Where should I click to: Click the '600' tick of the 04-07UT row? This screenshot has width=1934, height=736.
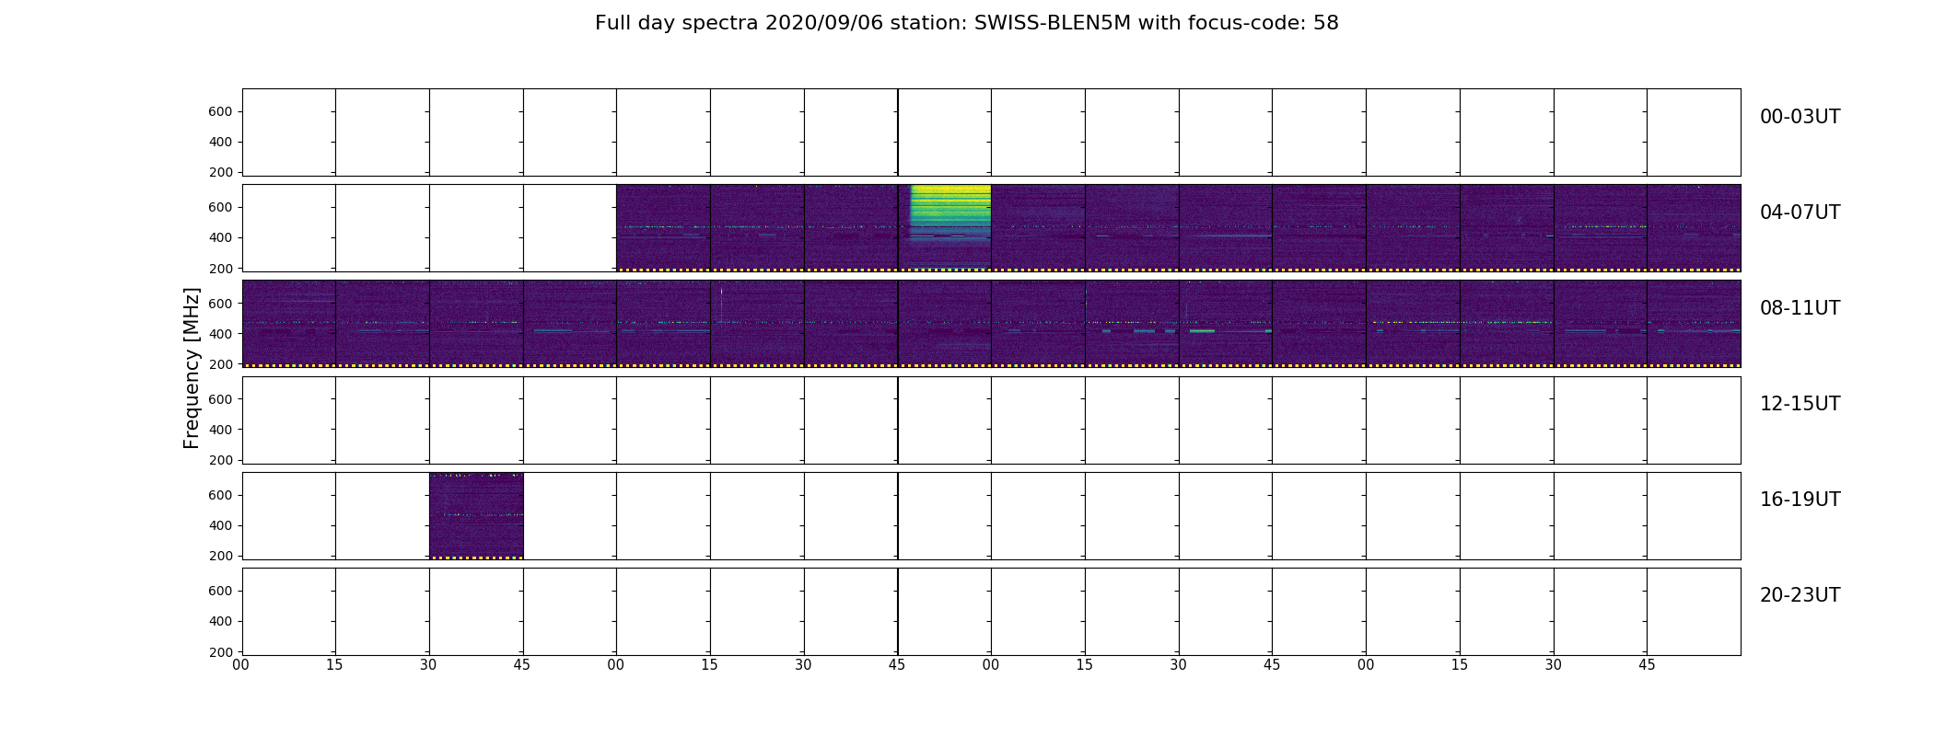(221, 207)
